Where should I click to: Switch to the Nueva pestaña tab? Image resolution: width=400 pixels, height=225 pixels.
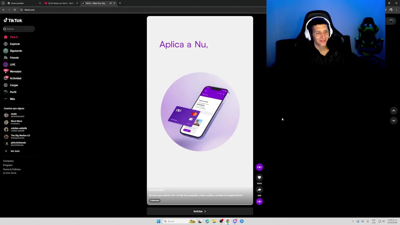pos(24,3)
